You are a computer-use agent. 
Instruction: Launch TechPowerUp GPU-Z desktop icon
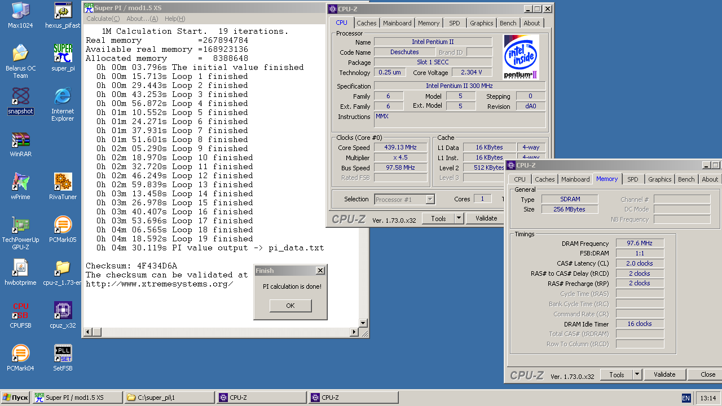click(x=20, y=224)
